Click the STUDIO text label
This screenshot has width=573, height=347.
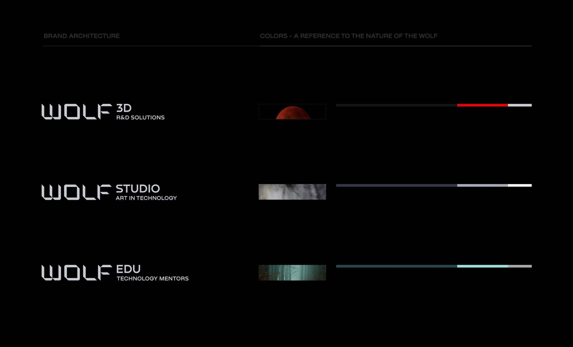click(138, 189)
